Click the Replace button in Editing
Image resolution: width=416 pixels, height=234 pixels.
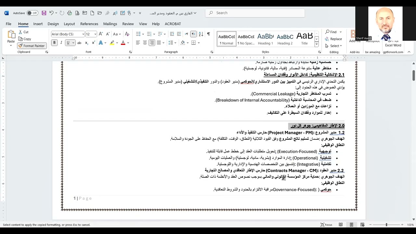(334, 39)
